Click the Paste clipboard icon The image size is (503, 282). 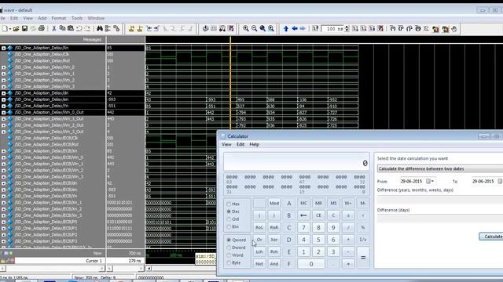click(x=71, y=29)
